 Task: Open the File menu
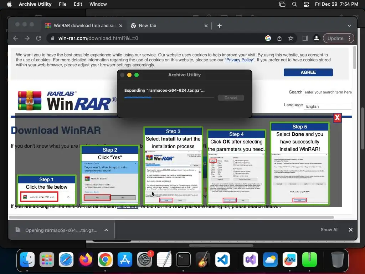(x=62, y=4)
